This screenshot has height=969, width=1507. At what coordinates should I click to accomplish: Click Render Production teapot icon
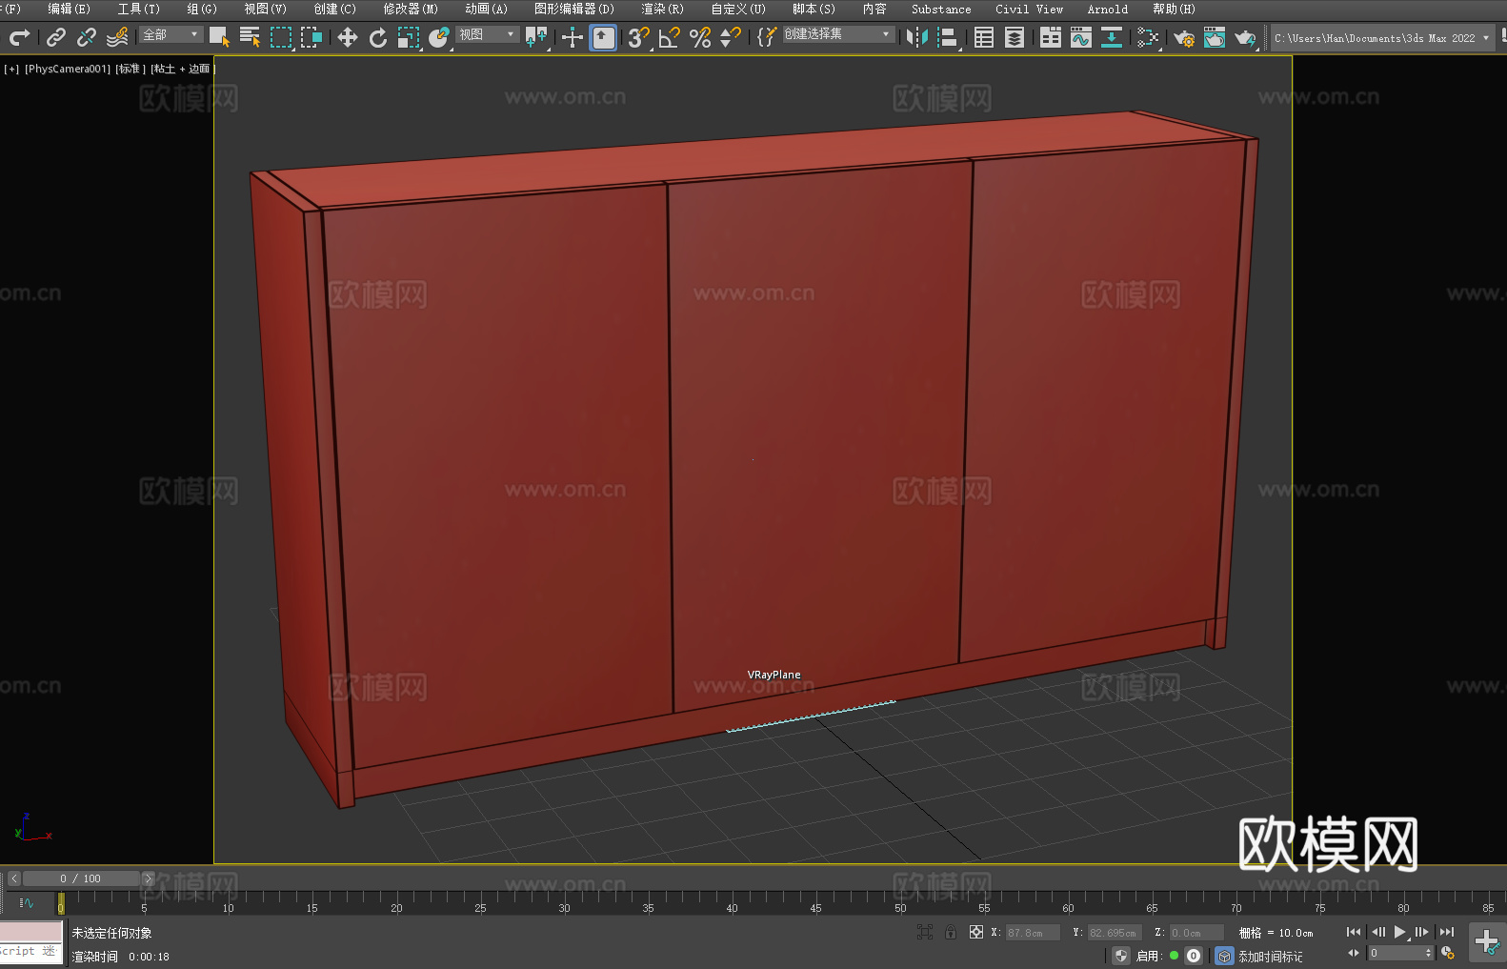coord(1245,37)
